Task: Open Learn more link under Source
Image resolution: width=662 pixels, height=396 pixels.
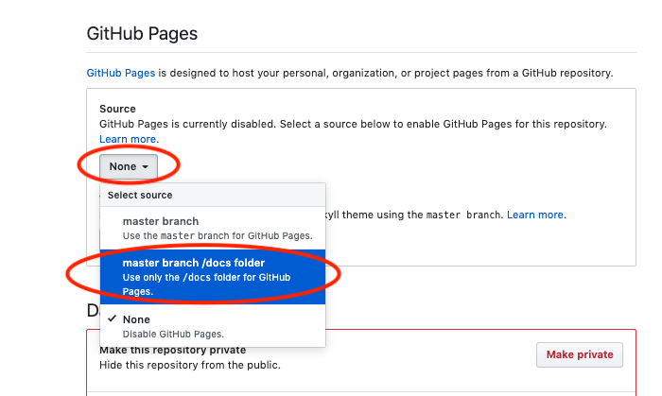Action: [128, 139]
